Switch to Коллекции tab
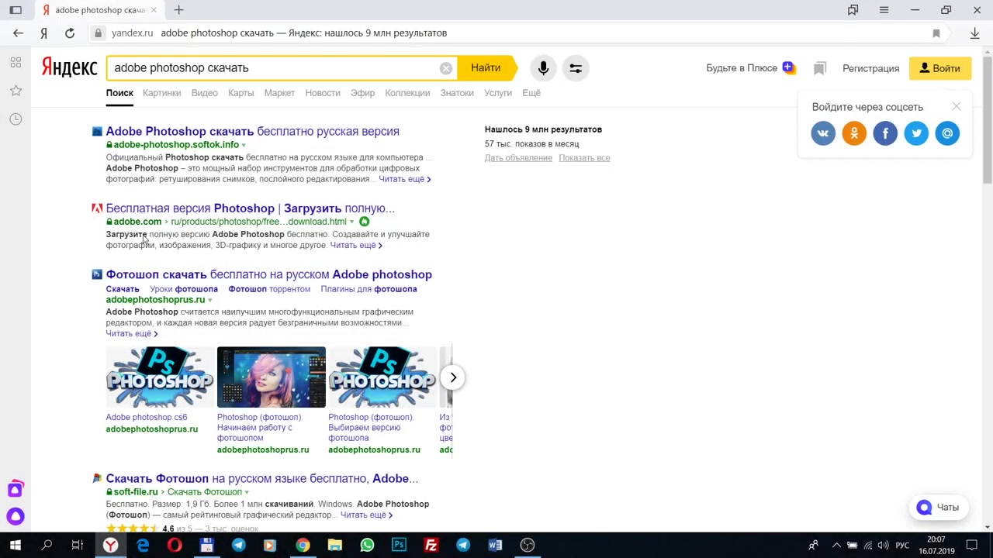 tap(407, 93)
